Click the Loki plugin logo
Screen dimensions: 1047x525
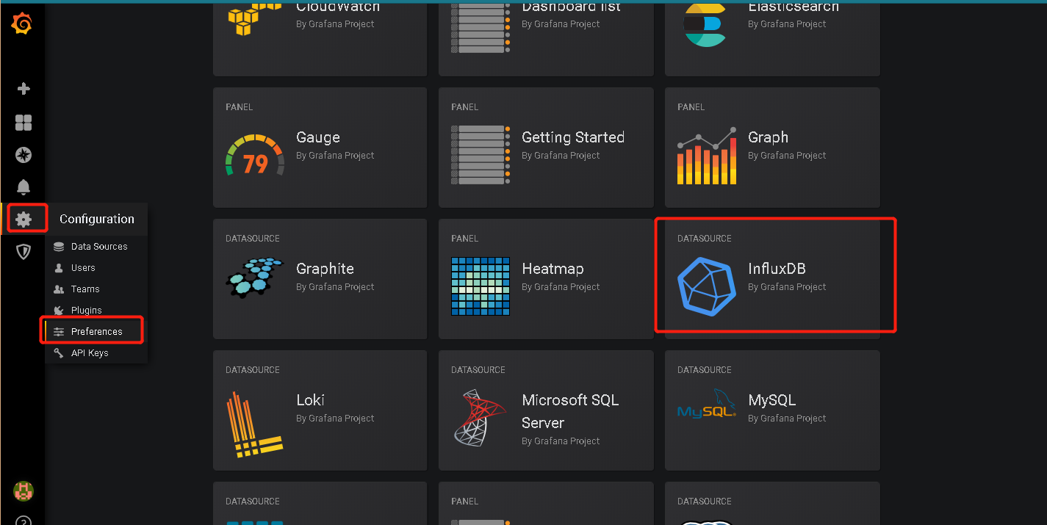point(255,425)
